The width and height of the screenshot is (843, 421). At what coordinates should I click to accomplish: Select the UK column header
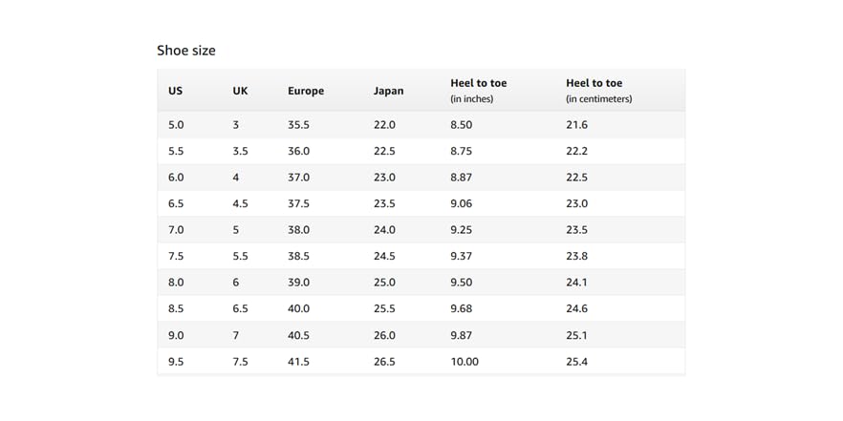click(240, 91)
